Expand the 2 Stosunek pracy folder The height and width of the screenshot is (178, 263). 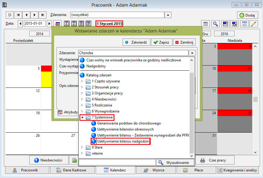(82, 87)
